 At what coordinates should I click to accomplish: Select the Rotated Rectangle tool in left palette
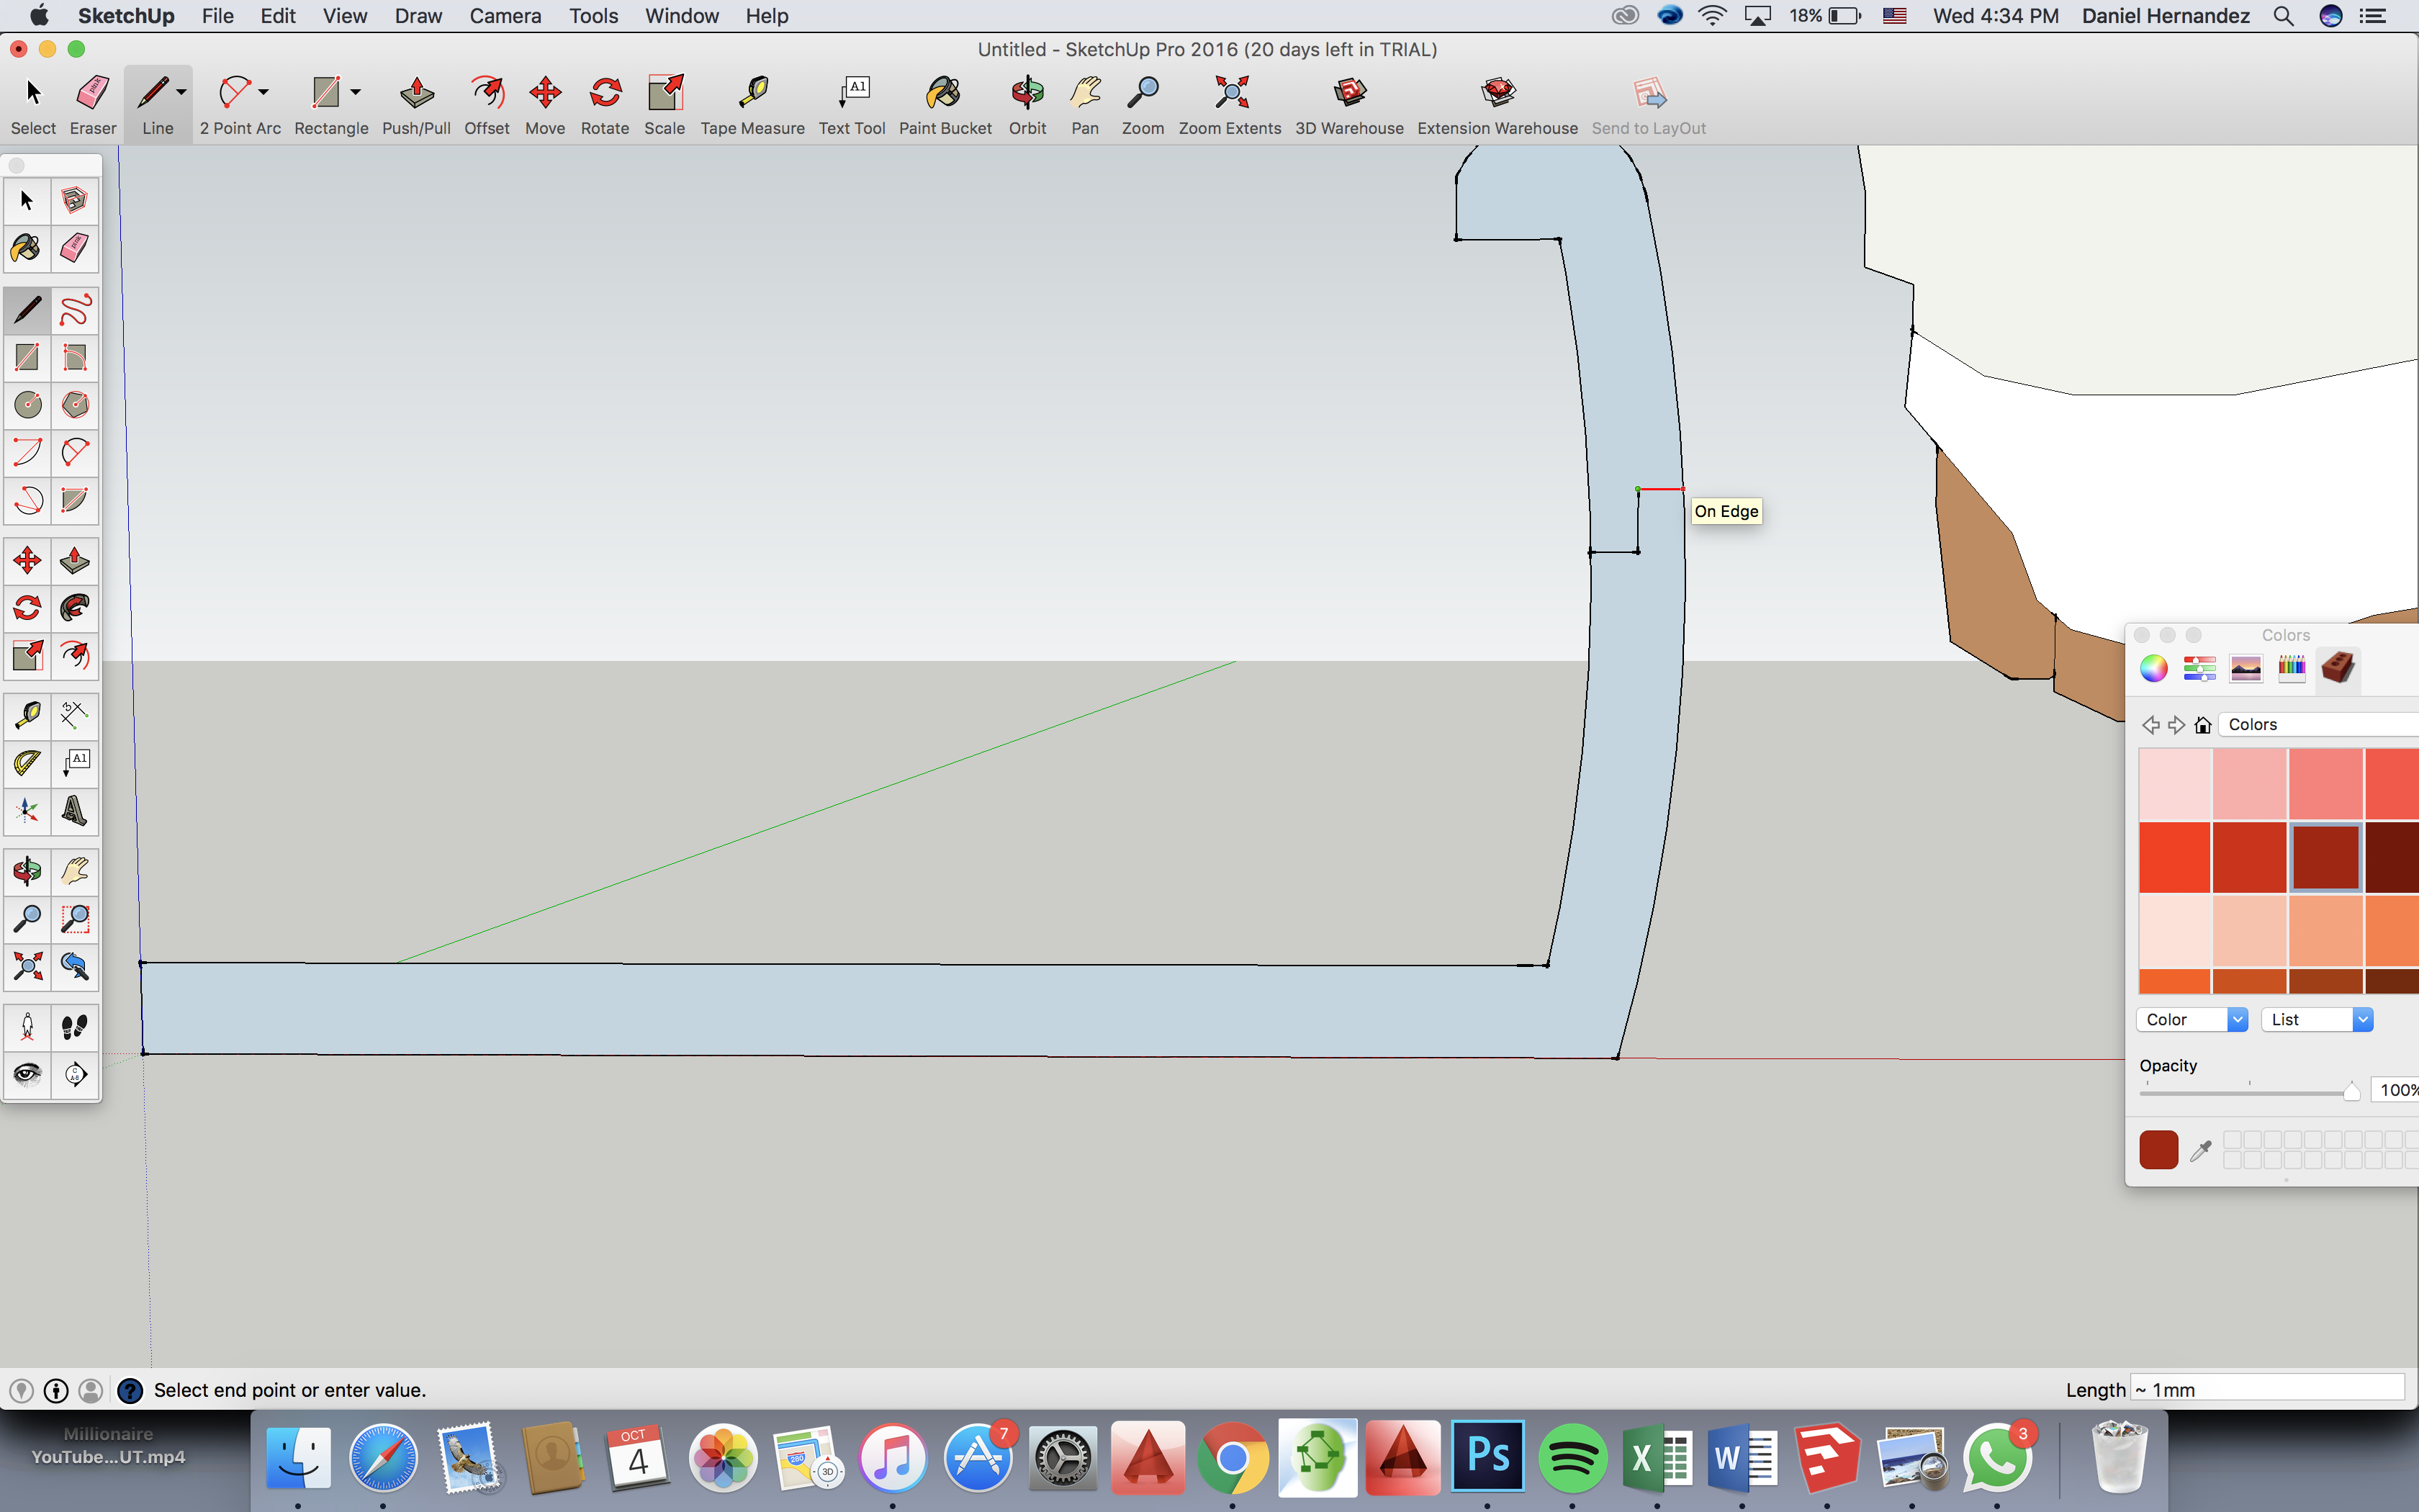click(75, 358)
